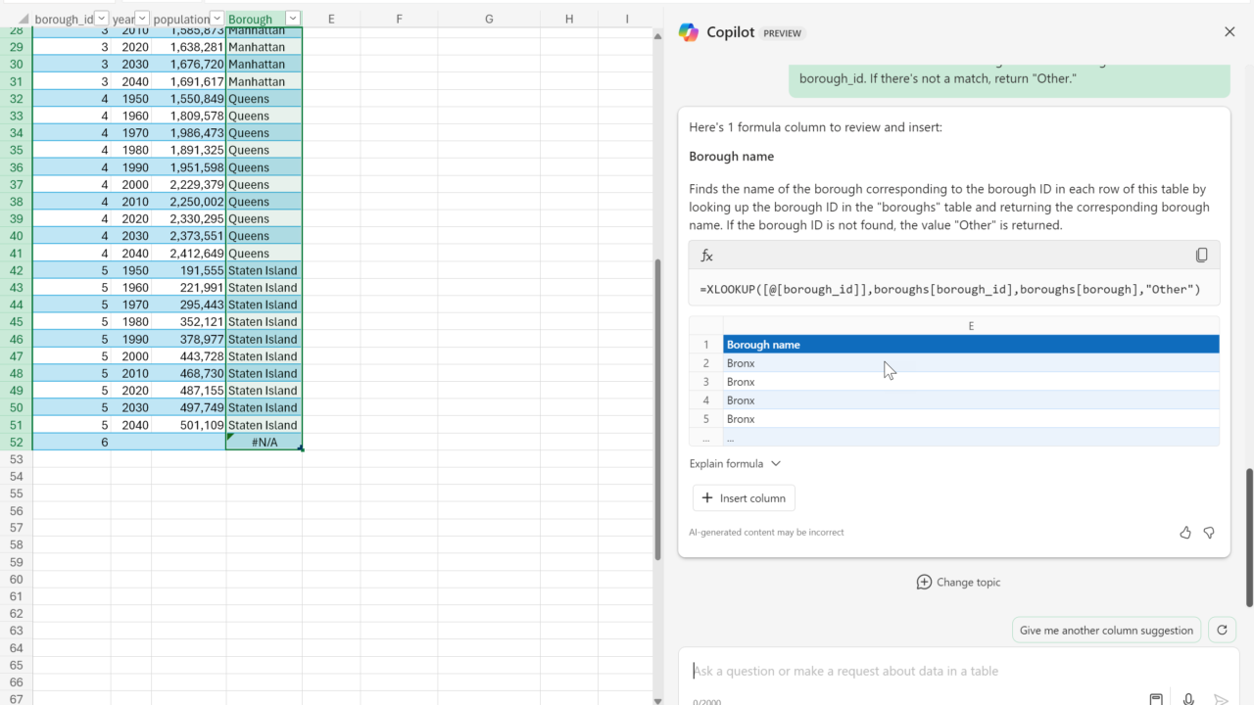
Task: Select row 52 header
Action: pos(16,443)
